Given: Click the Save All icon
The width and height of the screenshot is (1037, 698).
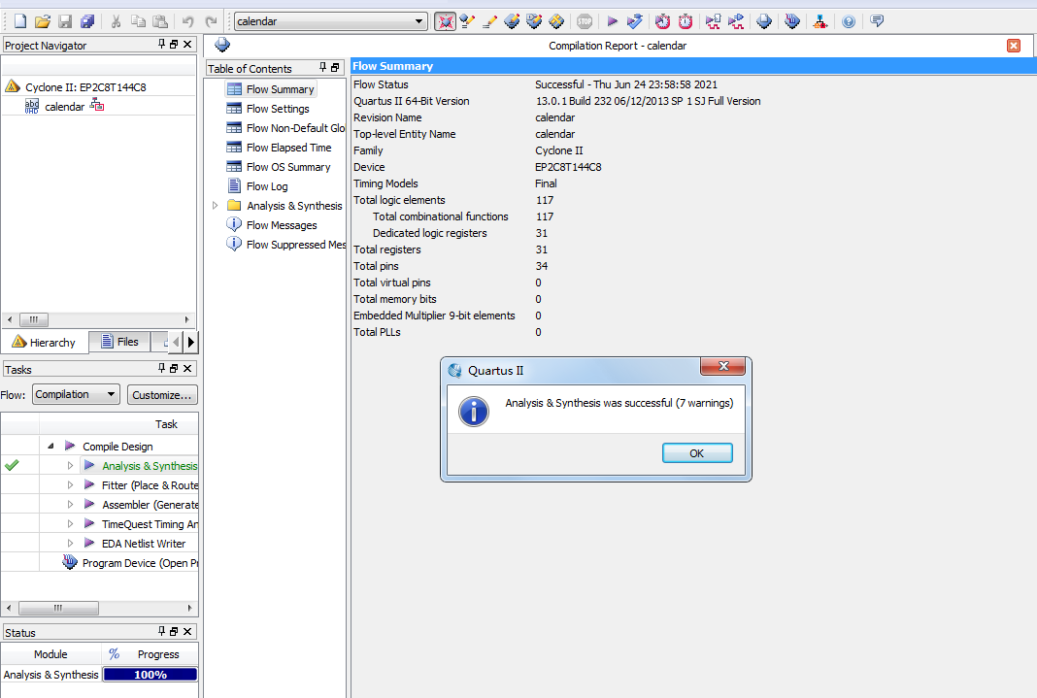Looking at the screenshot, I should [x=87, y=21].
